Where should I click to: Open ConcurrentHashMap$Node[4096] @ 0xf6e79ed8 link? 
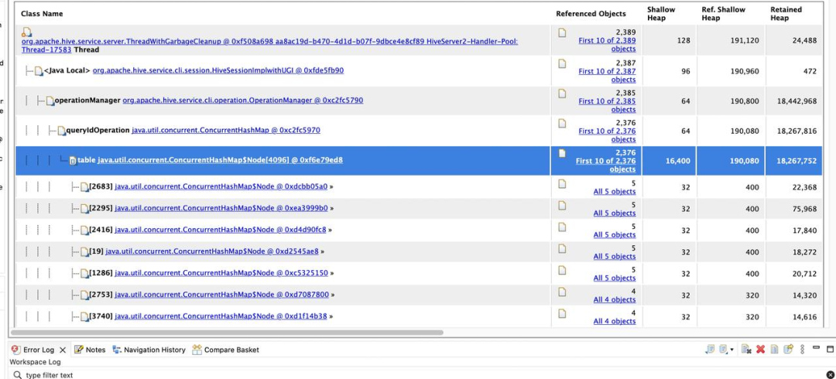[x=220, y=160]
